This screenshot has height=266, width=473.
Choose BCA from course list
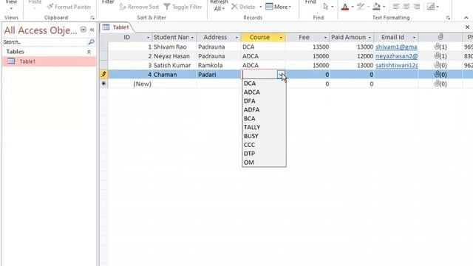tap(264, 118)
